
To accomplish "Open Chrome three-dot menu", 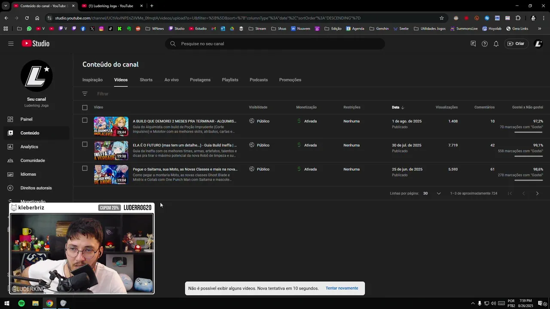I will 544,18.
